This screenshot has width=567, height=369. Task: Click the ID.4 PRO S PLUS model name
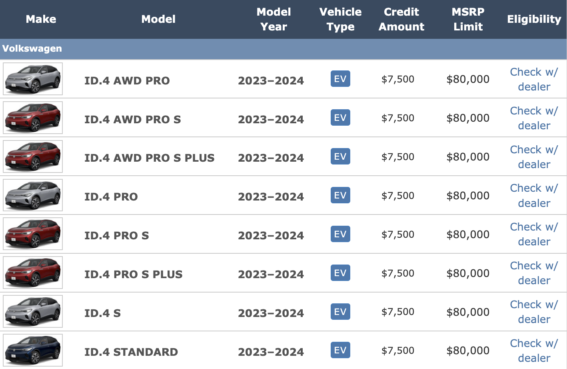[x=133, y=274]
